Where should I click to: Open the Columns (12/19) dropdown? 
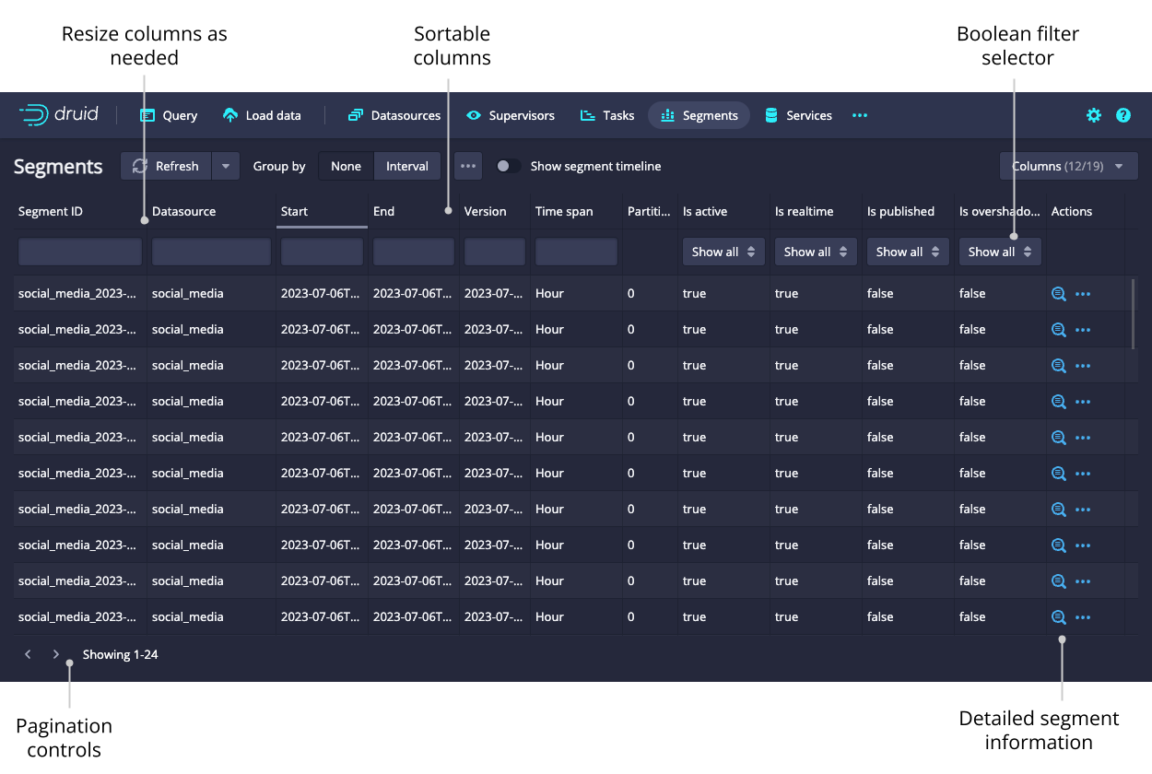1068,166
